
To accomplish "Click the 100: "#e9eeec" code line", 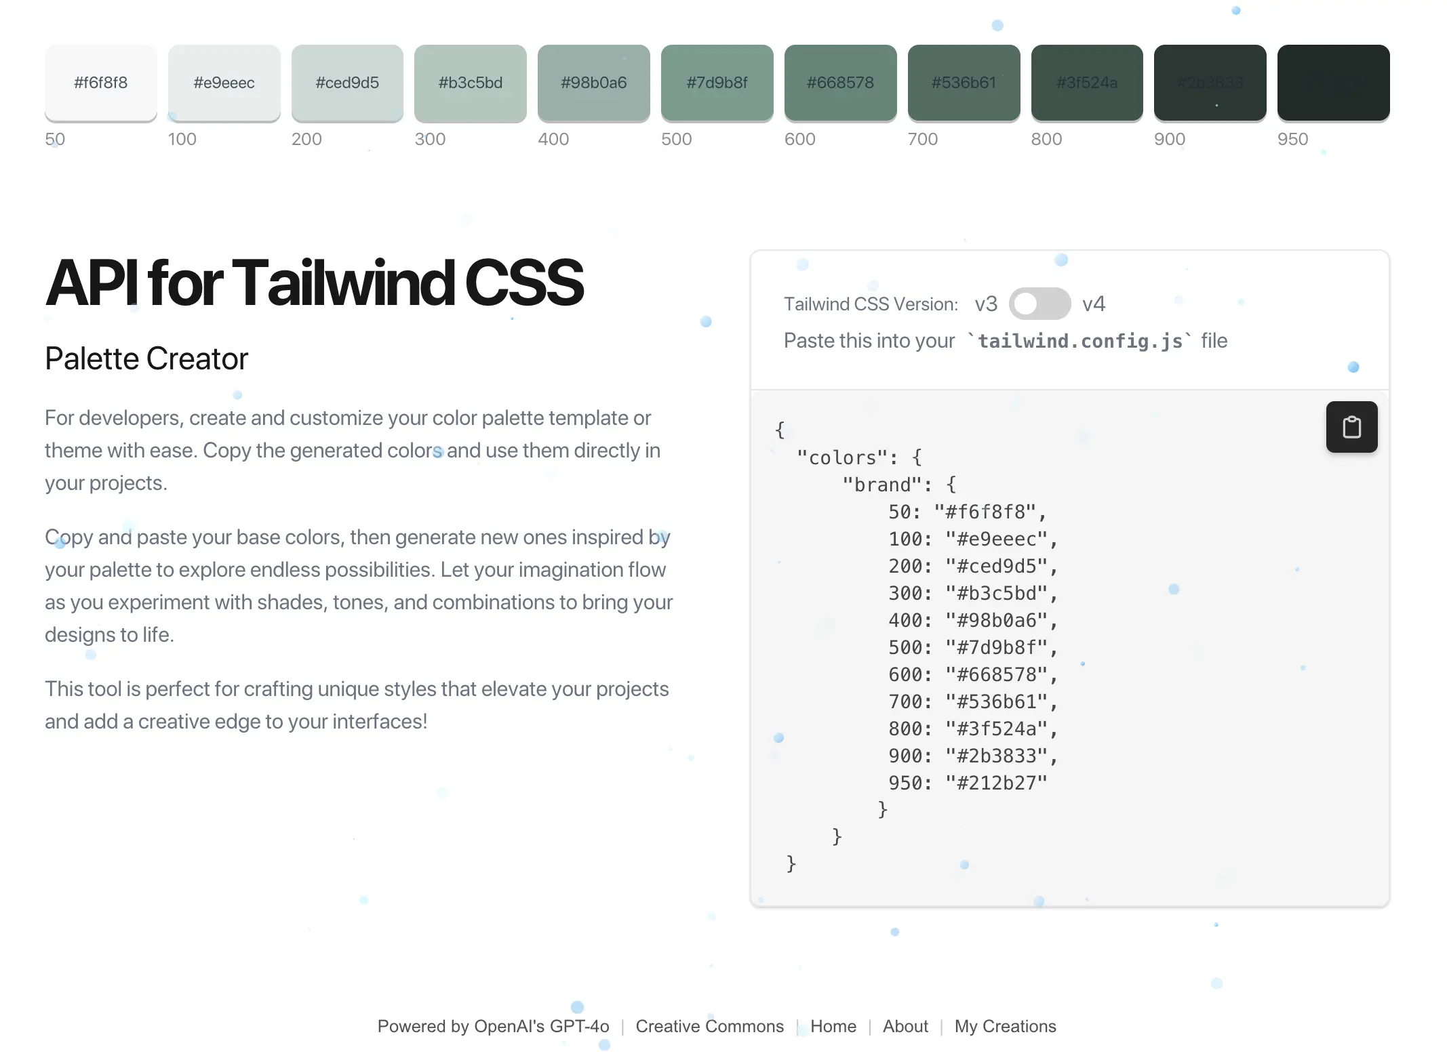I will [x=973, y=539].
